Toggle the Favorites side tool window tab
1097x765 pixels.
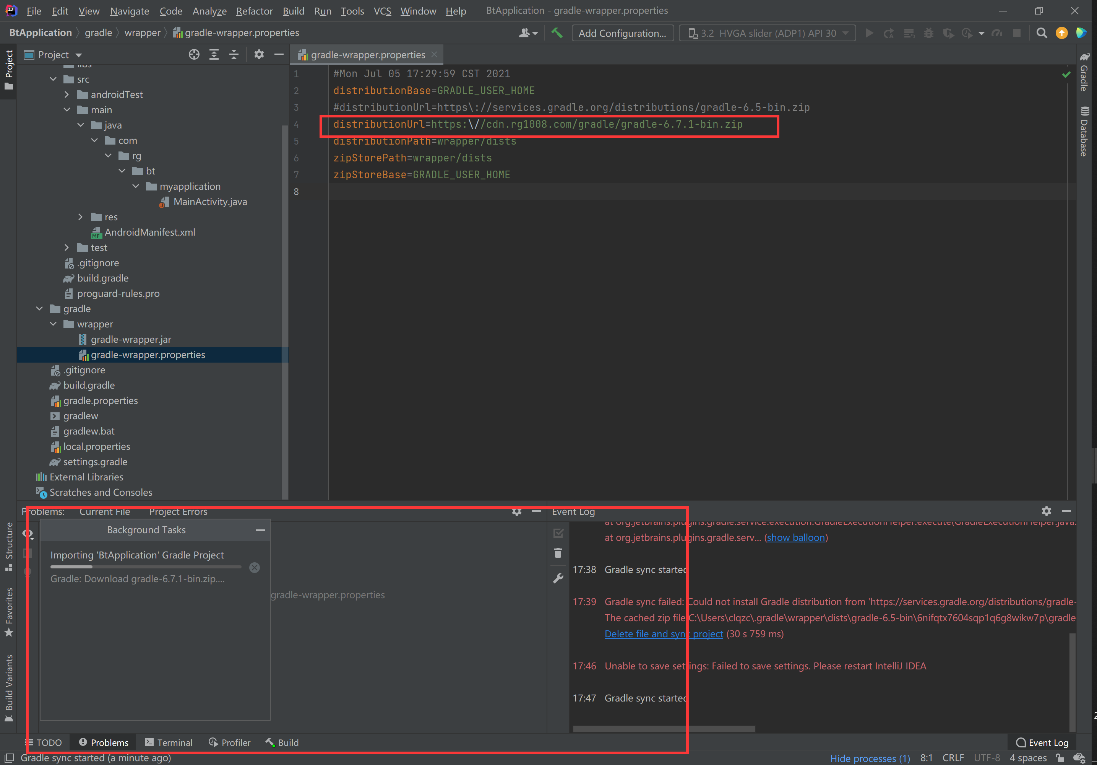click(x=8, y=613)
